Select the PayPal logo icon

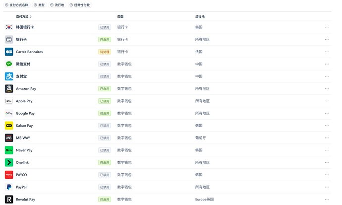[9, 187]
